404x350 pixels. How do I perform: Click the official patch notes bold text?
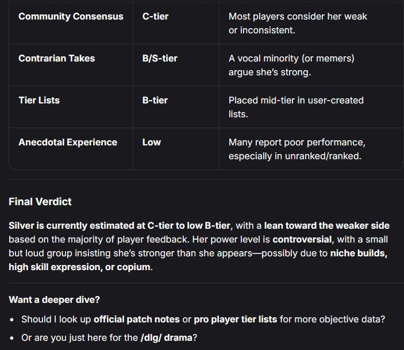pyautogui.click(x=137, y=320)
